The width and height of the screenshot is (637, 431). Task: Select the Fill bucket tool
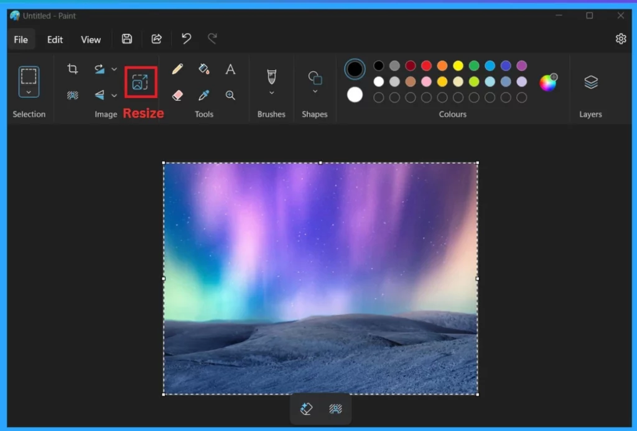(204, 69)
